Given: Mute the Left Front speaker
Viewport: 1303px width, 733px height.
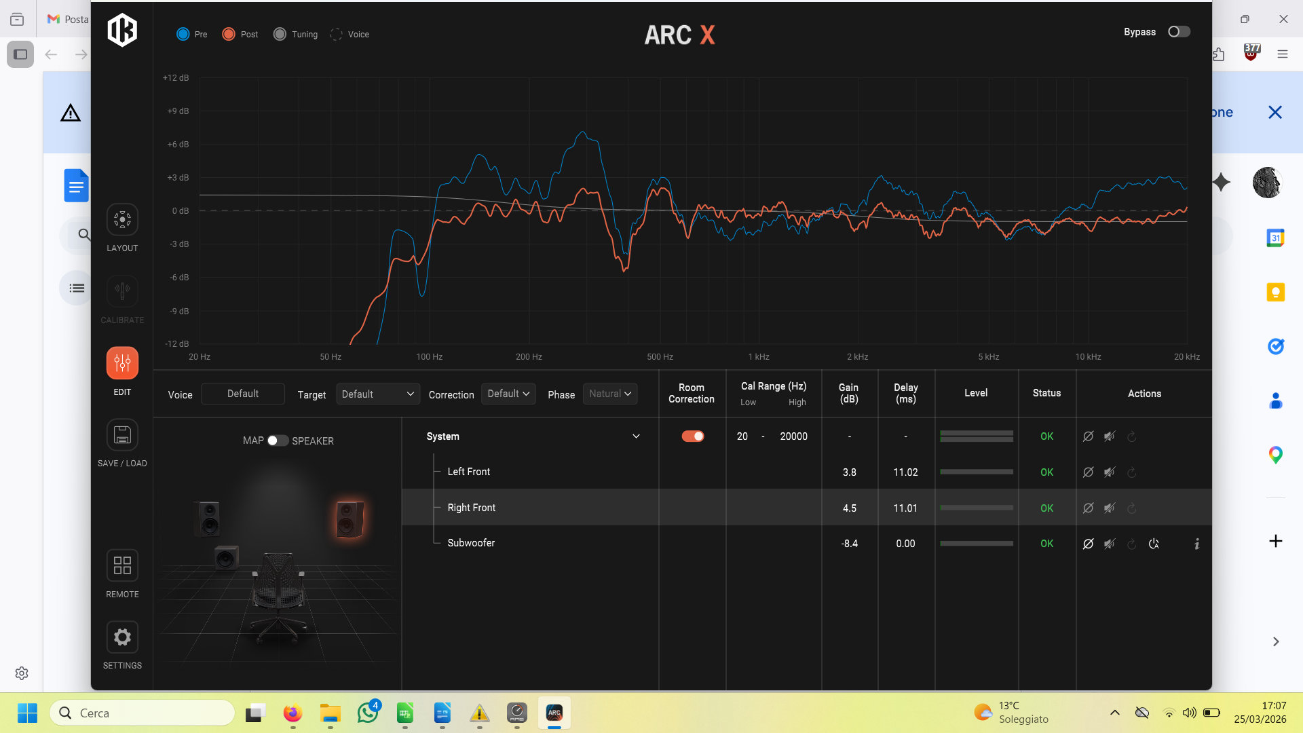Looking at the screenshot, I should (1110, 472).
